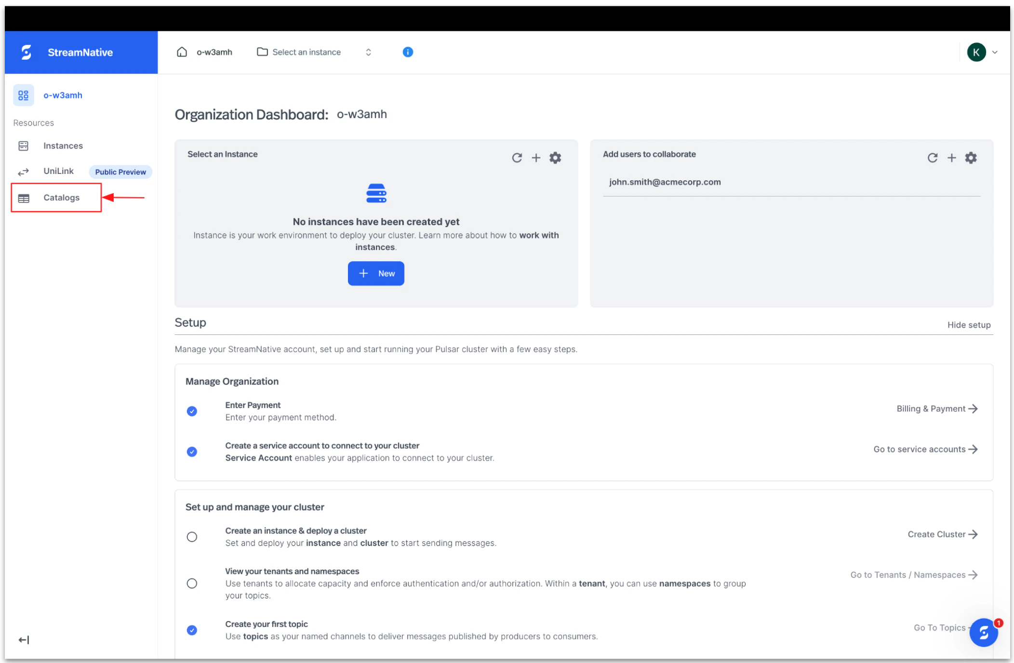Expand the Select an instance dropdown
The image size is (1014, 663).
tap(369, 52)
